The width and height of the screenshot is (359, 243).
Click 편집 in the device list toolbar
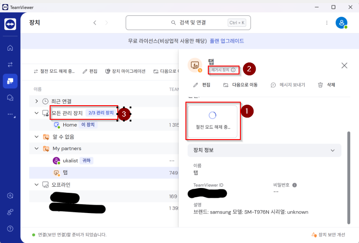90,71
